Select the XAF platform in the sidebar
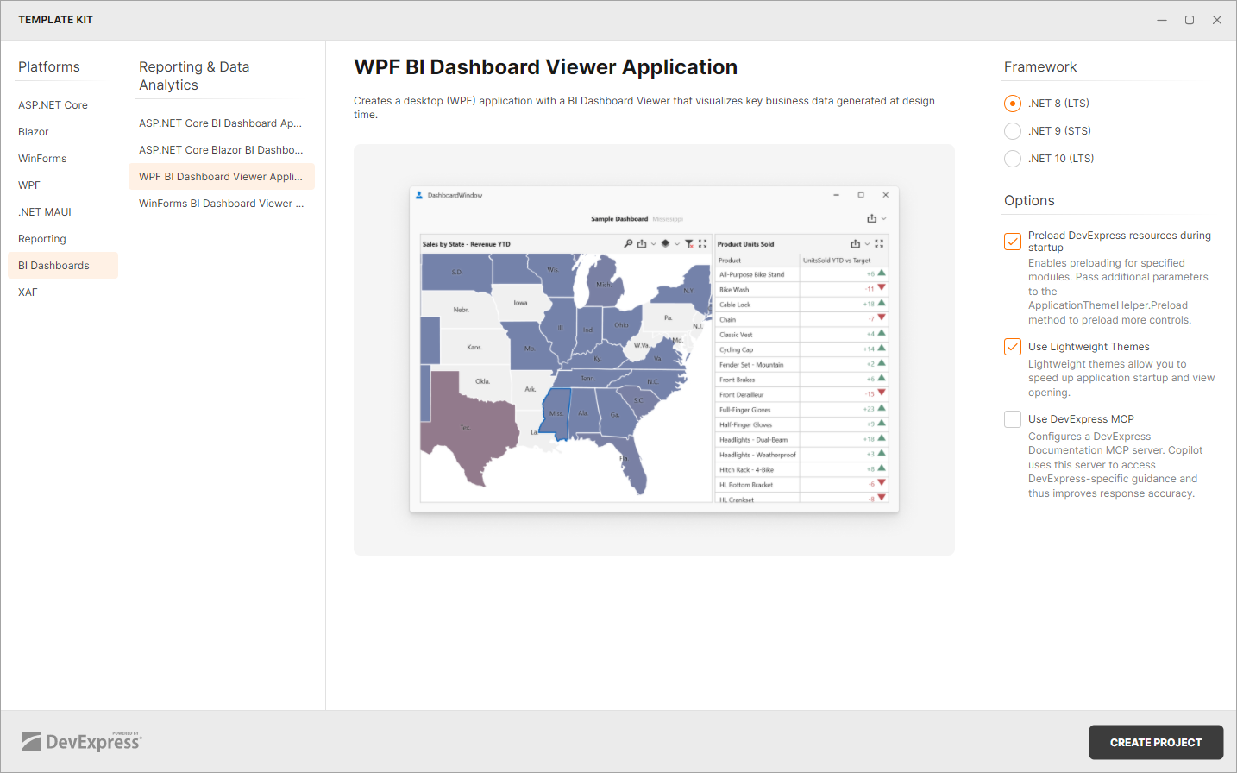The width and height of the screenshot is (1237, 773). [x=27, y=292]
